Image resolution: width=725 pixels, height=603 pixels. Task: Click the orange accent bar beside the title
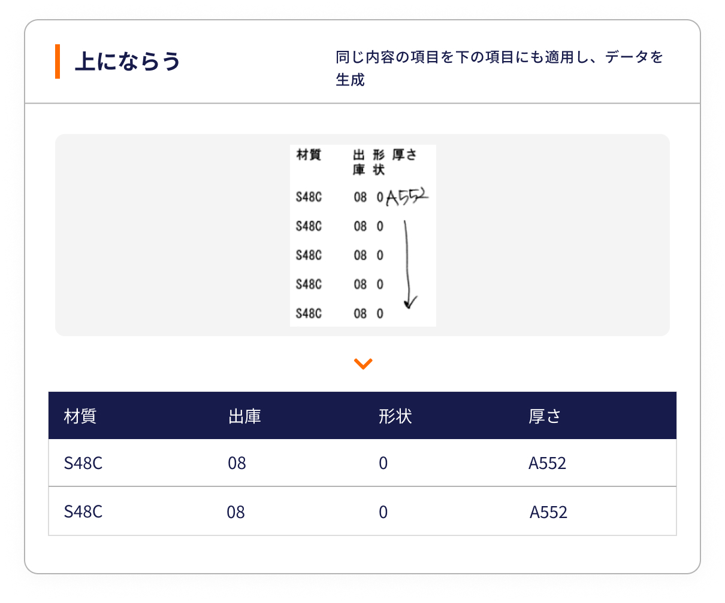coord(58,62)
